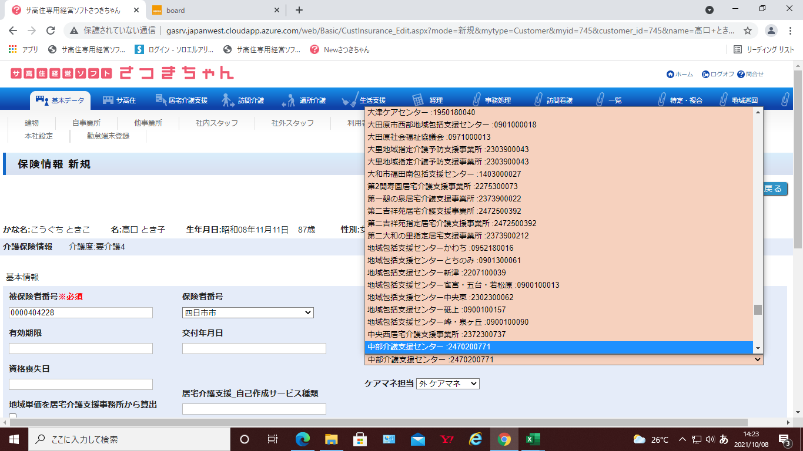The height and width of the screenshot is (451, 803).
Task: Open the サ高住 navigation icon
Action: point(108,100)
